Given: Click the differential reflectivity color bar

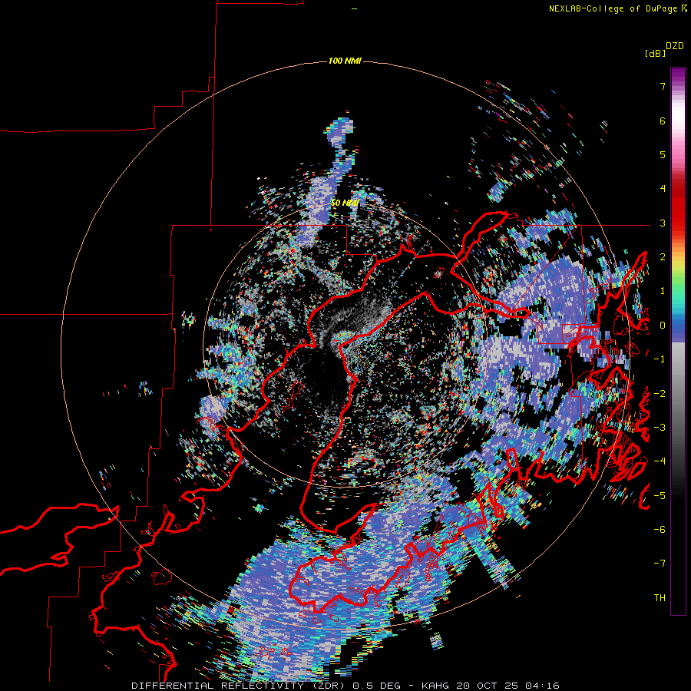Looking at the screenshot, I should [678, 341].
